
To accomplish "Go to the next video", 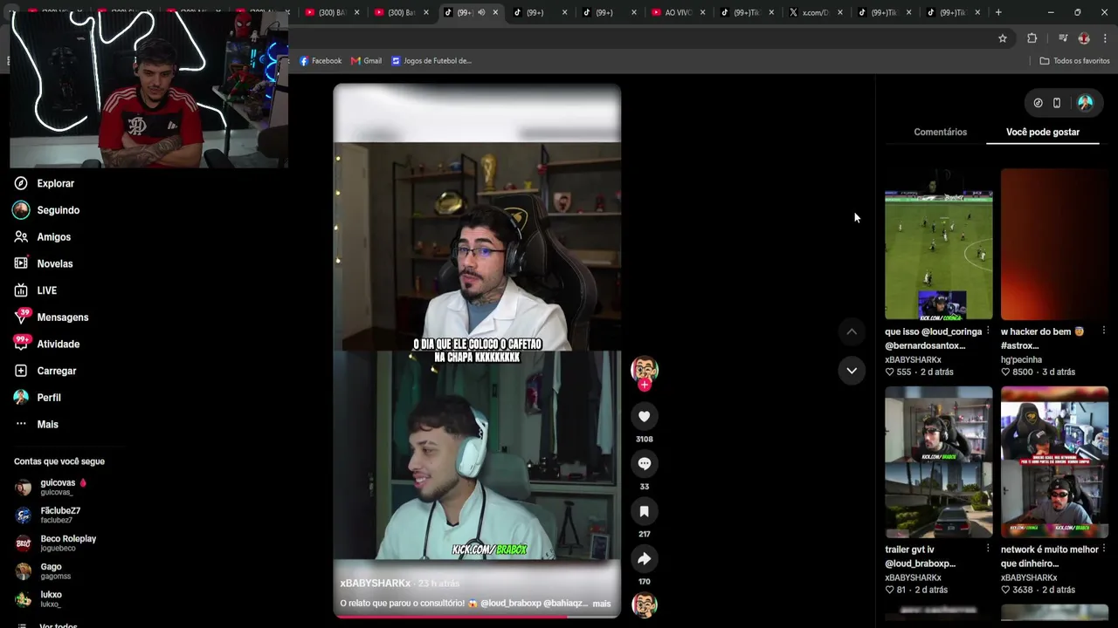I will click(852, 371).
